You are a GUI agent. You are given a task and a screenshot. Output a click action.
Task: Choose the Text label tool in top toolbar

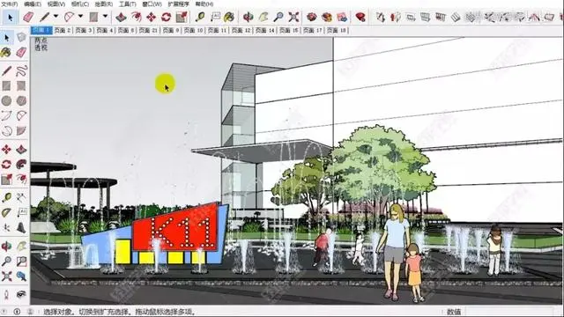(215, 17)
